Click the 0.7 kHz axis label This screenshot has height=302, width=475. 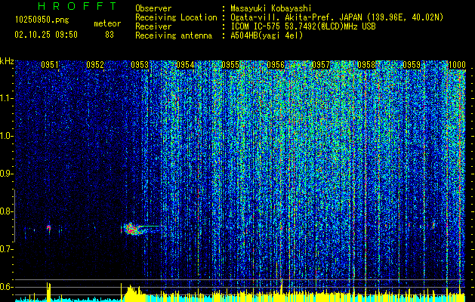tap(7, 249)
